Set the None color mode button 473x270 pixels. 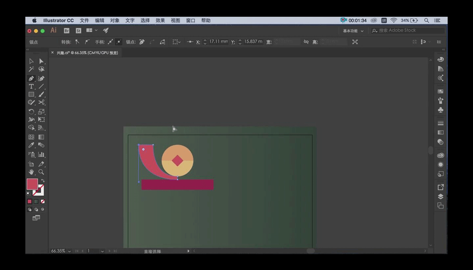(x=43, y=202)
